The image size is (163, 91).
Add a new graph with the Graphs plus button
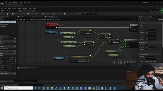(x=15, y=41)
